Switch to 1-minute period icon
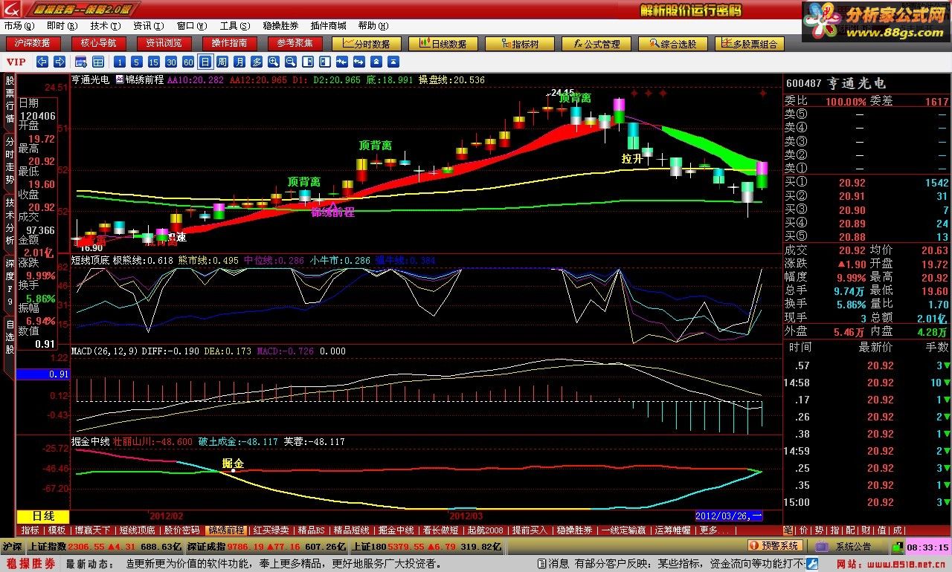The image size is (952, 572). [x=120, y=62]
